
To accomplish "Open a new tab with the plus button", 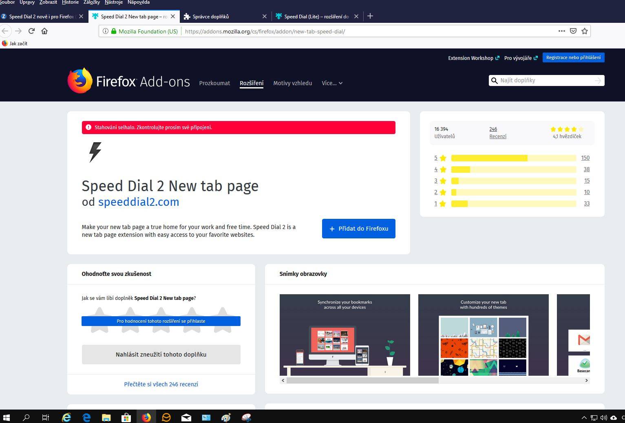I will (370, 16).
